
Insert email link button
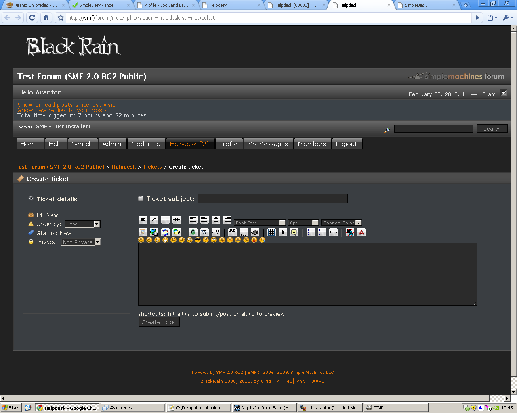165,232
